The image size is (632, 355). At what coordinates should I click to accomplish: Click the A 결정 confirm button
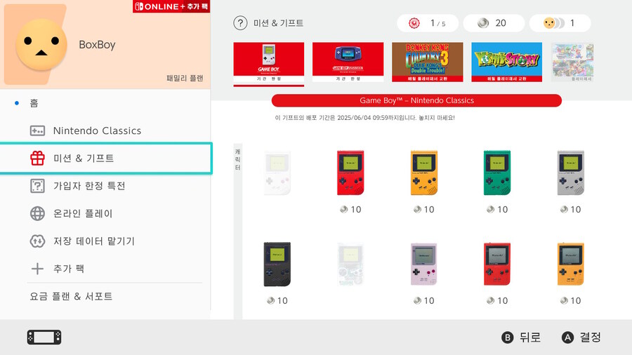pyautogui.click(x=581, y=337)
